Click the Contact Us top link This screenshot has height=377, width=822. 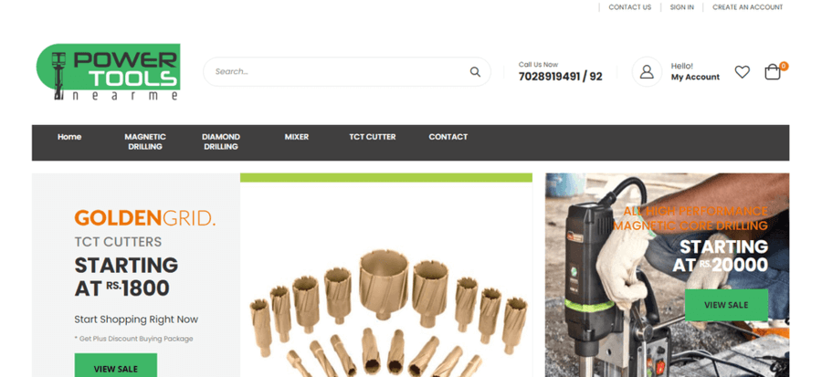(629, 7)
